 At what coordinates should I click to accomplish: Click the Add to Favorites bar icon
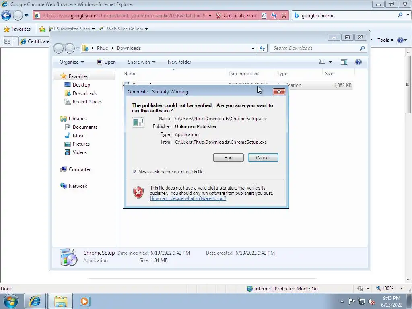pos(42,29)
